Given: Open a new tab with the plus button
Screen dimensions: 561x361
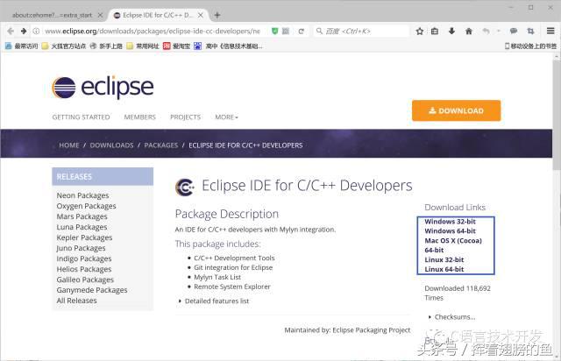Looking at the screenshot, I should tap(217, 15).
